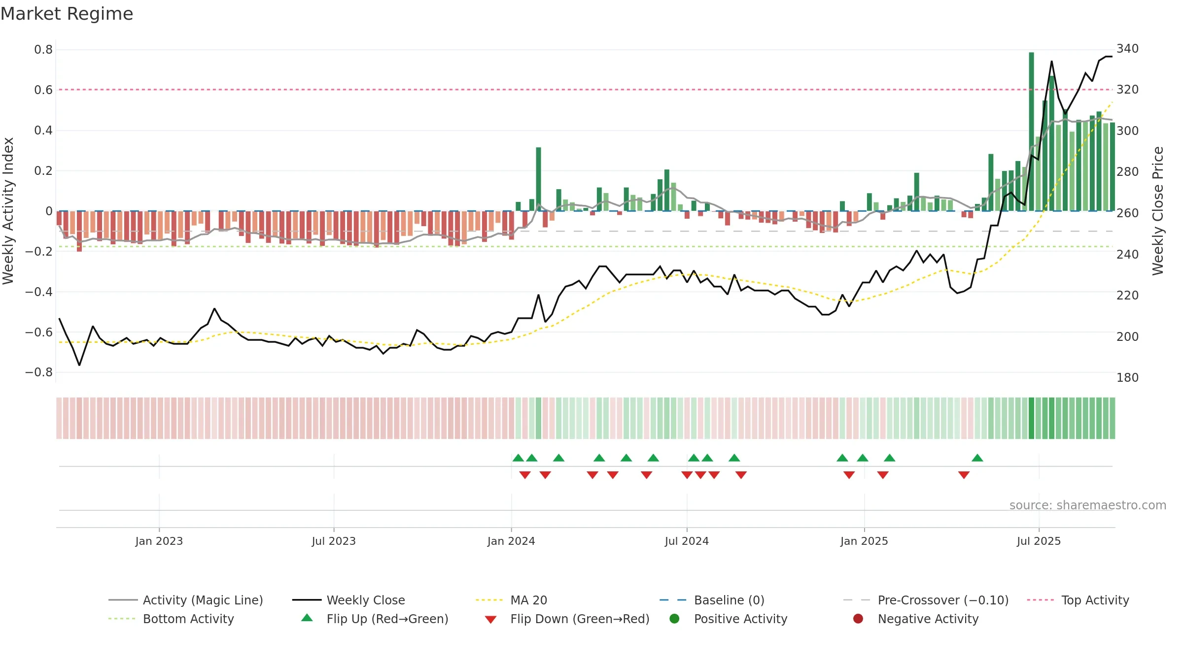Toggle the Top Activity legend entry
Viewport: 1183px width, 665px height.
tap(1078, 600)
